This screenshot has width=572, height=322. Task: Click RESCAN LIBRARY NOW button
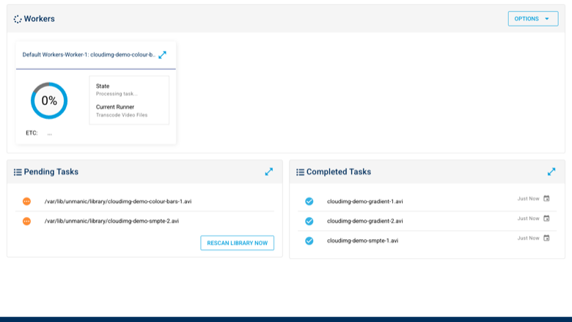tap(237, 243)
